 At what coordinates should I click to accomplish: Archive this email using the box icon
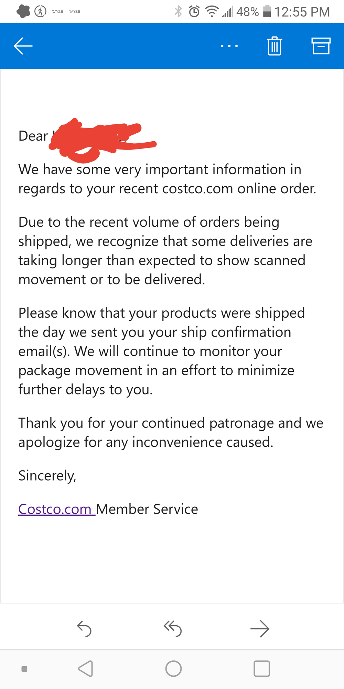pos(321,46)
